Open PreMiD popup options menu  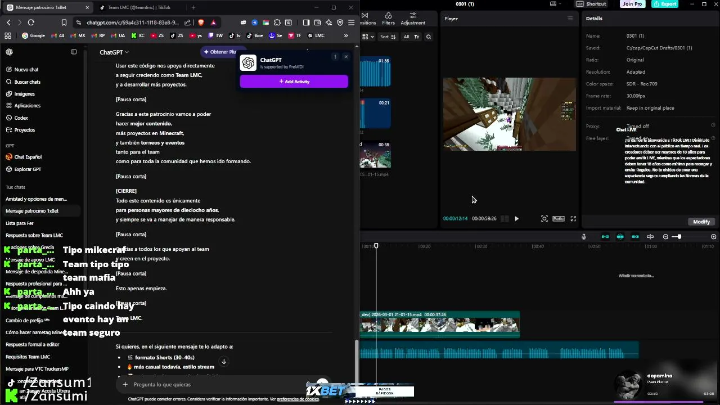pos(335,57)
